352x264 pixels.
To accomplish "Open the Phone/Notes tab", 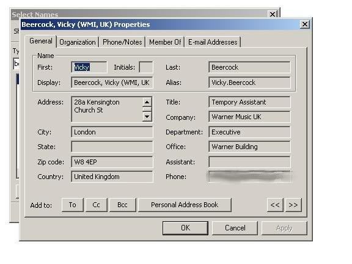I will [122, 42].
